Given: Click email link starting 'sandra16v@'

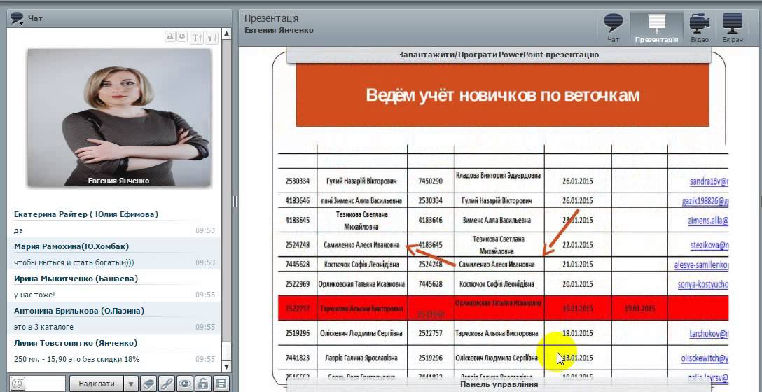Looking at the screenshot, I should pos(709,182).
